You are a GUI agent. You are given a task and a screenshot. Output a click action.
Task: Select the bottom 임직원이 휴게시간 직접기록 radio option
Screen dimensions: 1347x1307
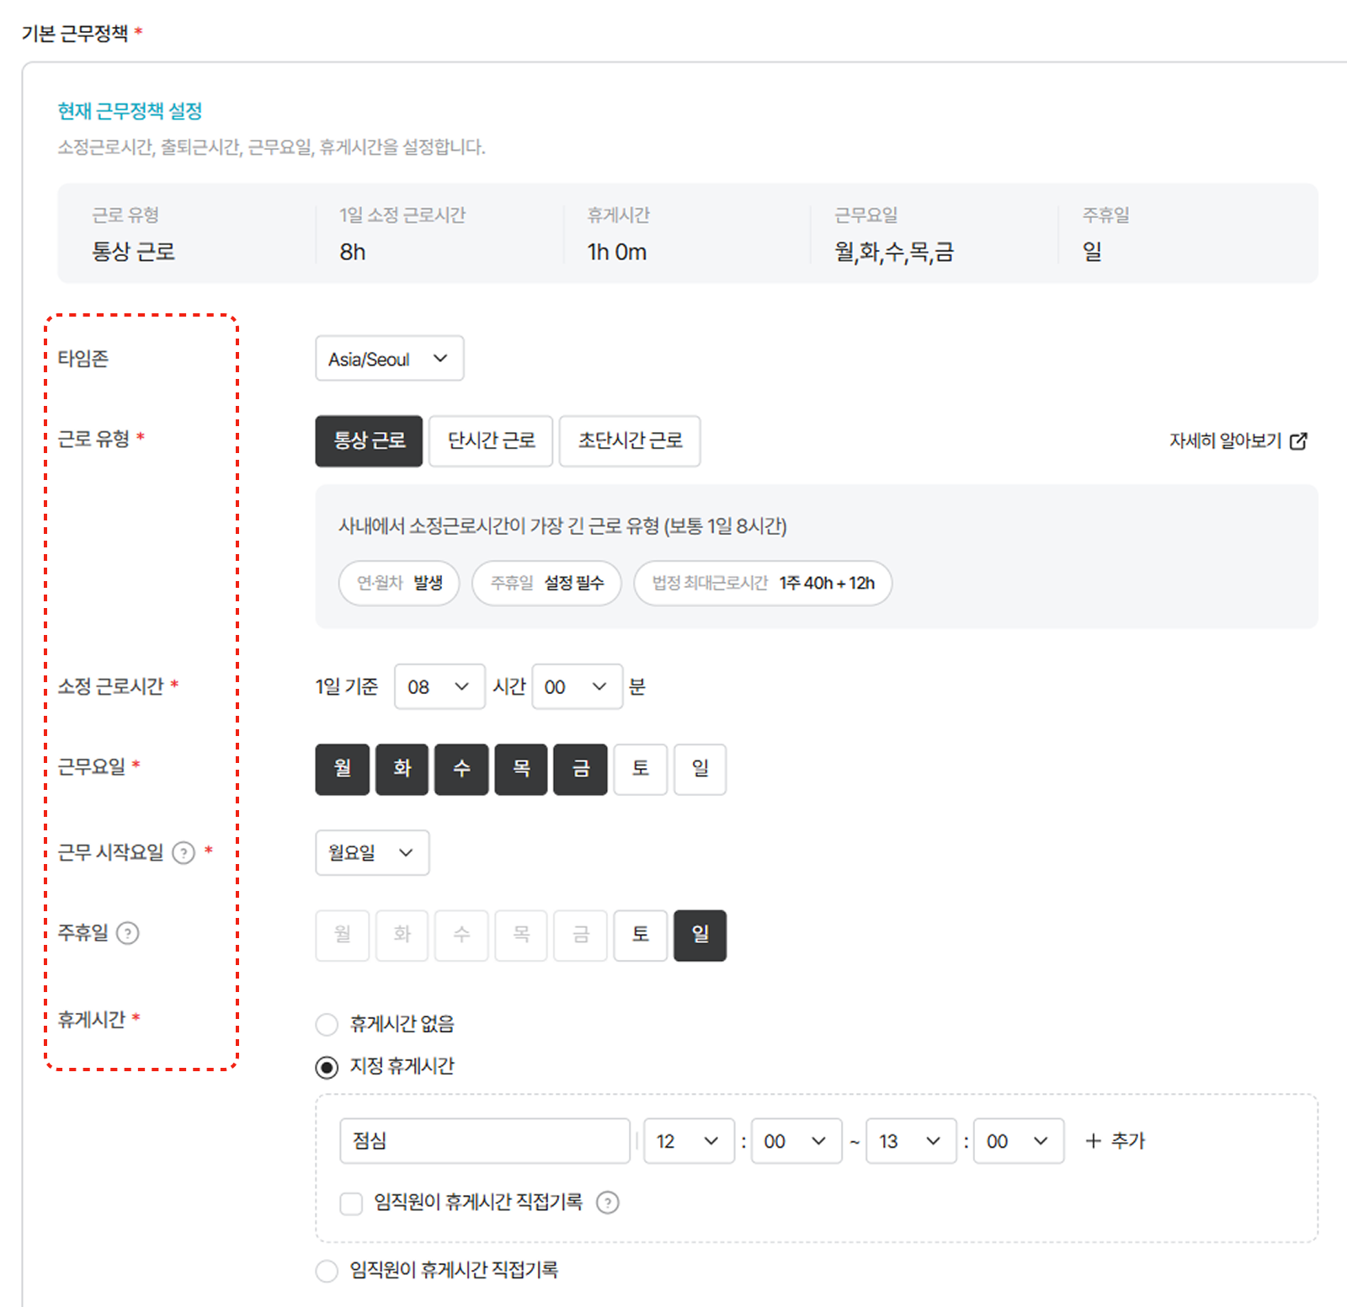(327, 1271)
